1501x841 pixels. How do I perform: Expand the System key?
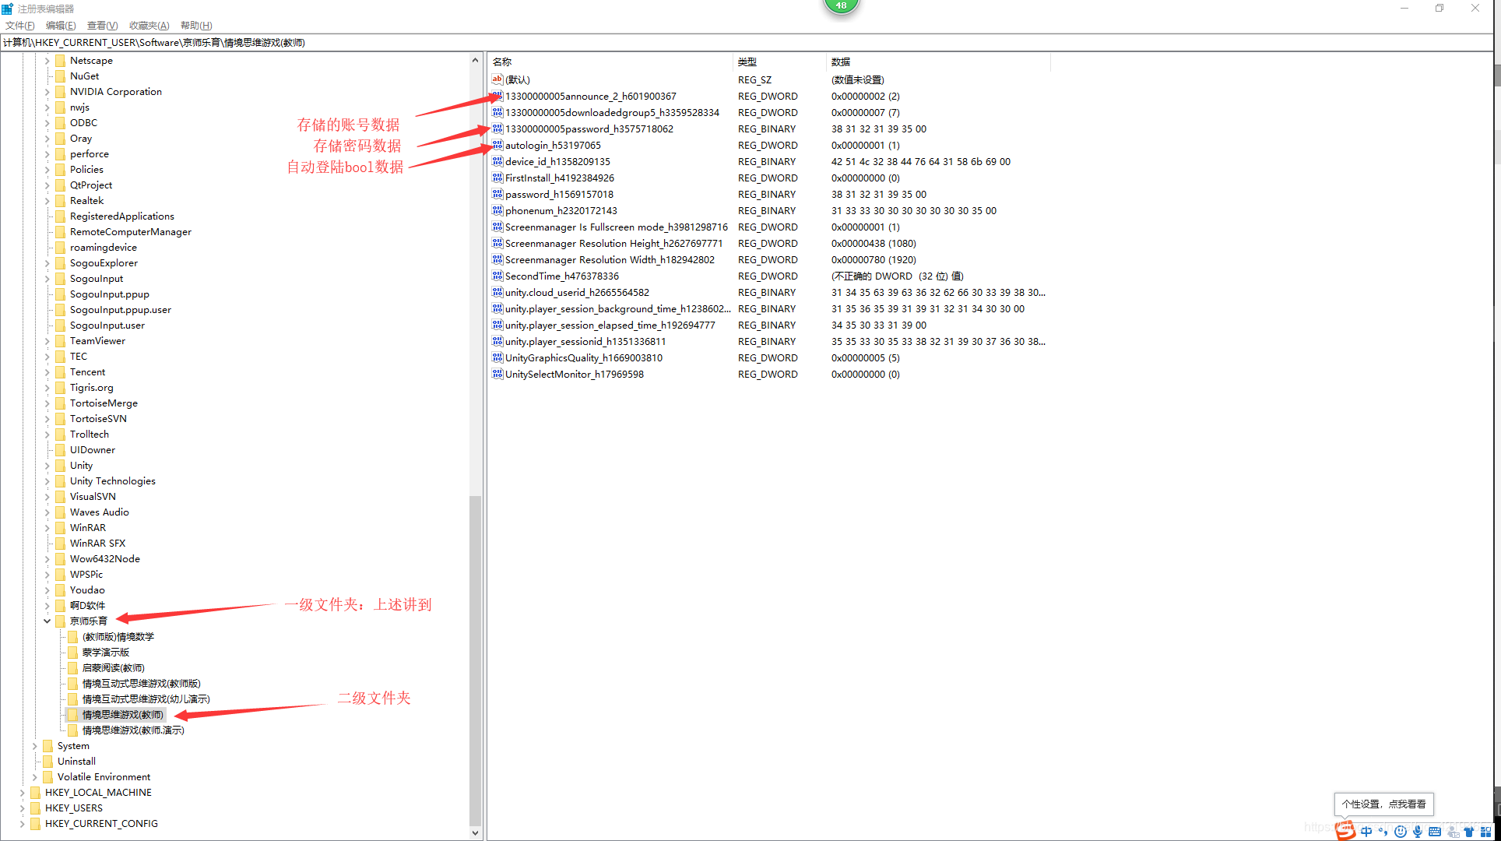(34, 746)
